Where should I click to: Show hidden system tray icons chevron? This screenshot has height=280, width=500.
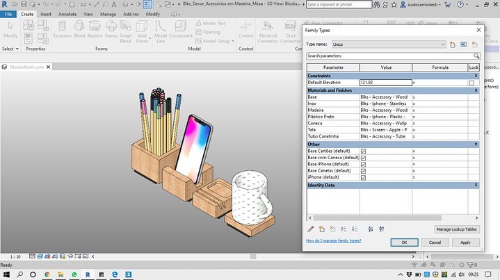pos(400,274)
